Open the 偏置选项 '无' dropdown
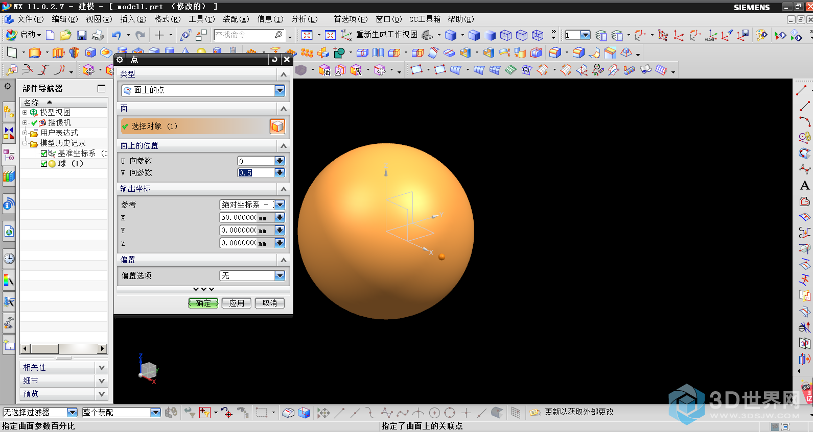 coord(280,275)
